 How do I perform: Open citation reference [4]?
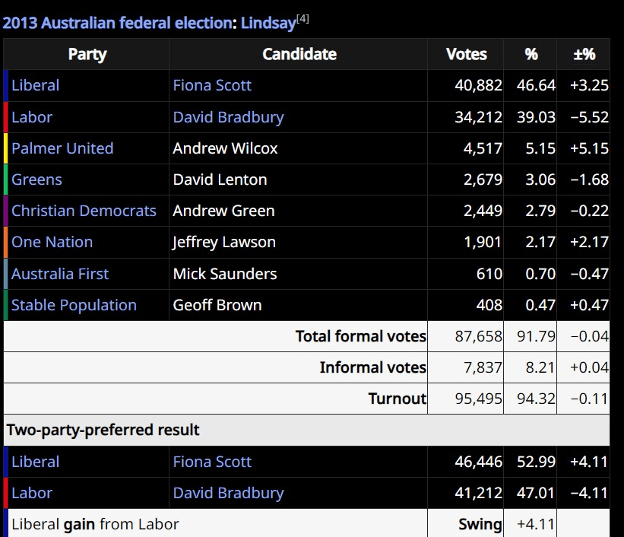pos(302,19)
